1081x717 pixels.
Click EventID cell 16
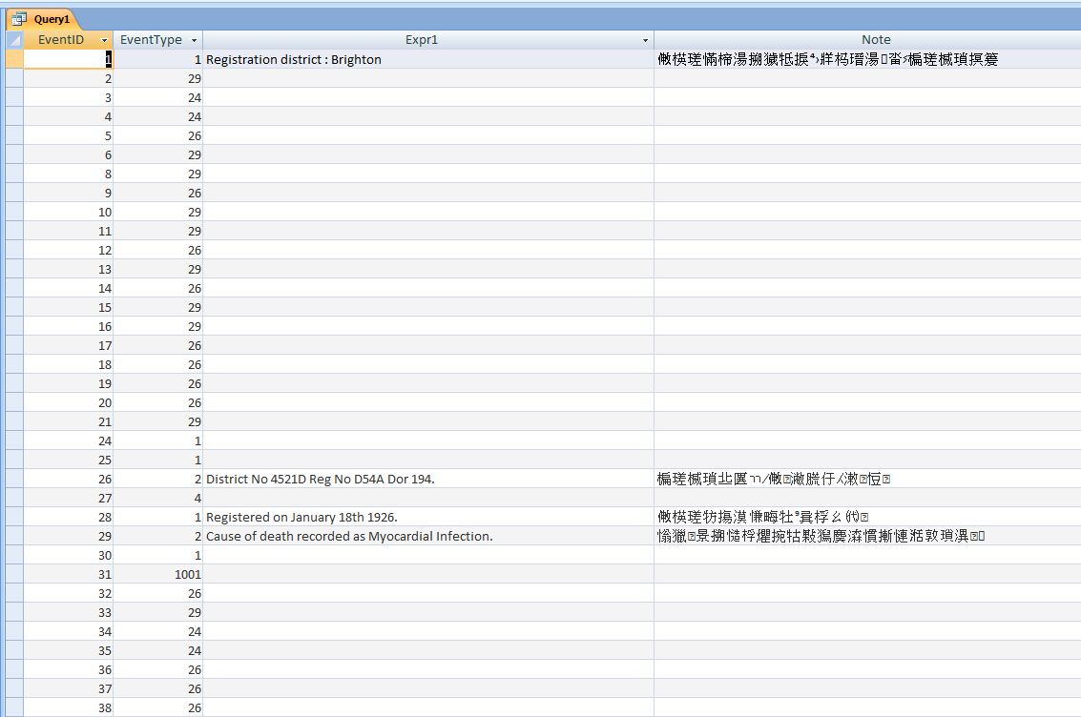69,326
